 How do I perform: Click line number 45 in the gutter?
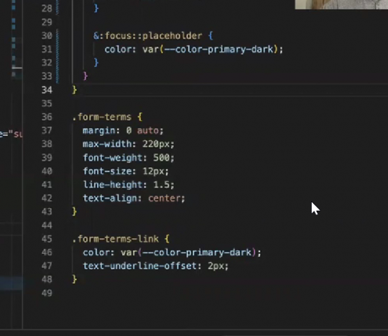pos(47,239)
